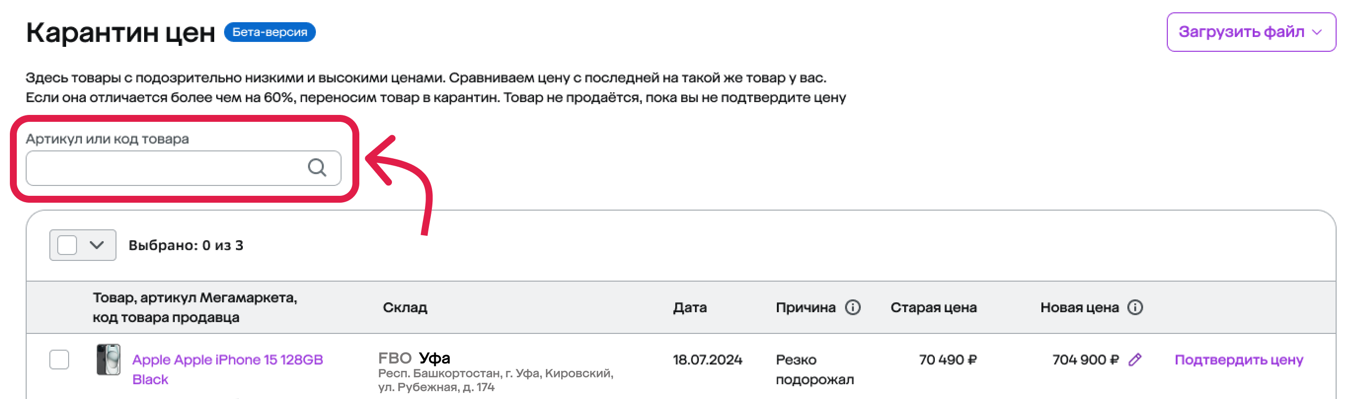The height and width of the screenshot is (399, 1345).
Task: Click the magnifier search icon
Action: pyautogui.click(x=317, y=167)
